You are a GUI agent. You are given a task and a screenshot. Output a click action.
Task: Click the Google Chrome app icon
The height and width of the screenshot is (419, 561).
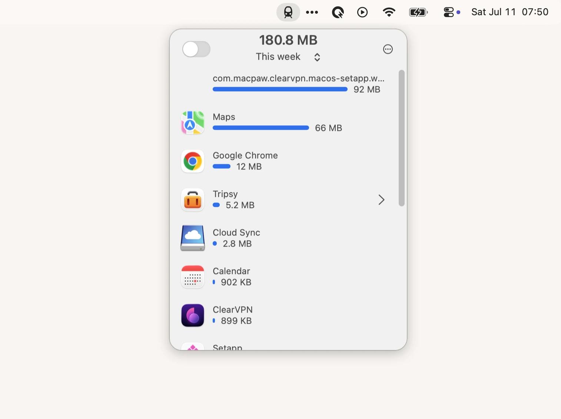(x=193, y=161)
